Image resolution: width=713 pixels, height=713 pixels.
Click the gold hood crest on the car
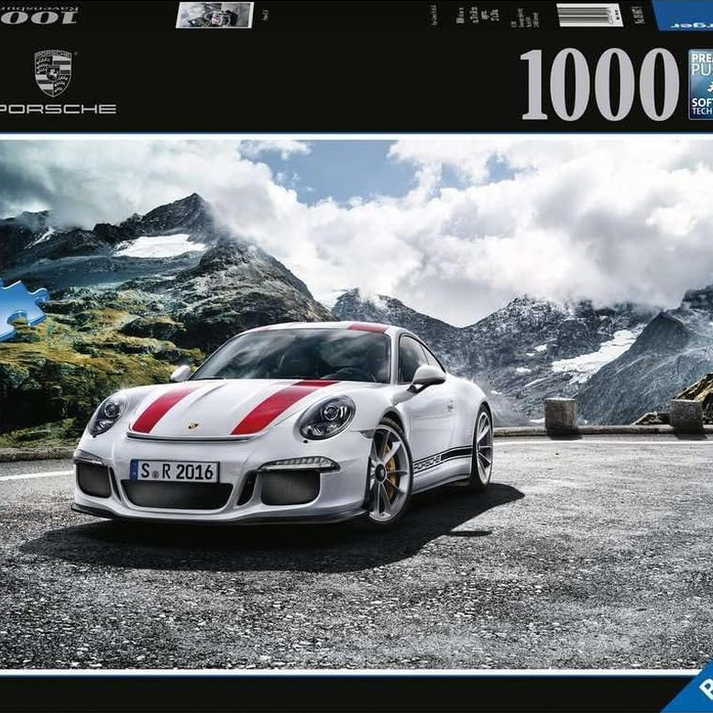click(x=193, y=425)
